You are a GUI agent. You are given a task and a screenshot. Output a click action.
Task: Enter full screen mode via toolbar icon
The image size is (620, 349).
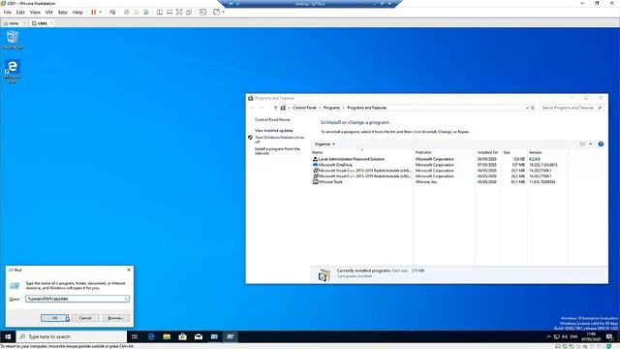[179, 13]
